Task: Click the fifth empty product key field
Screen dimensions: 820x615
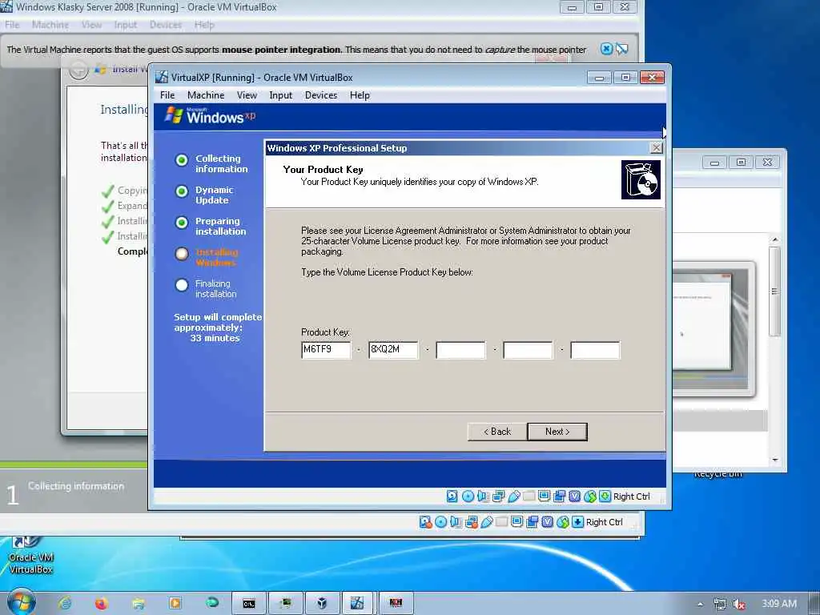Action: [x=595, y=350]
